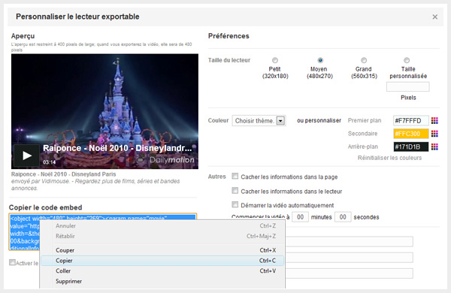This screenshot has width=451, height=293.
Task: Click the 03:14 duration label
Action: (49, 162)
